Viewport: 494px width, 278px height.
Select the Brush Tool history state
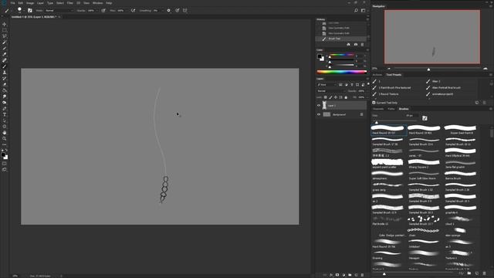(341, 39)
